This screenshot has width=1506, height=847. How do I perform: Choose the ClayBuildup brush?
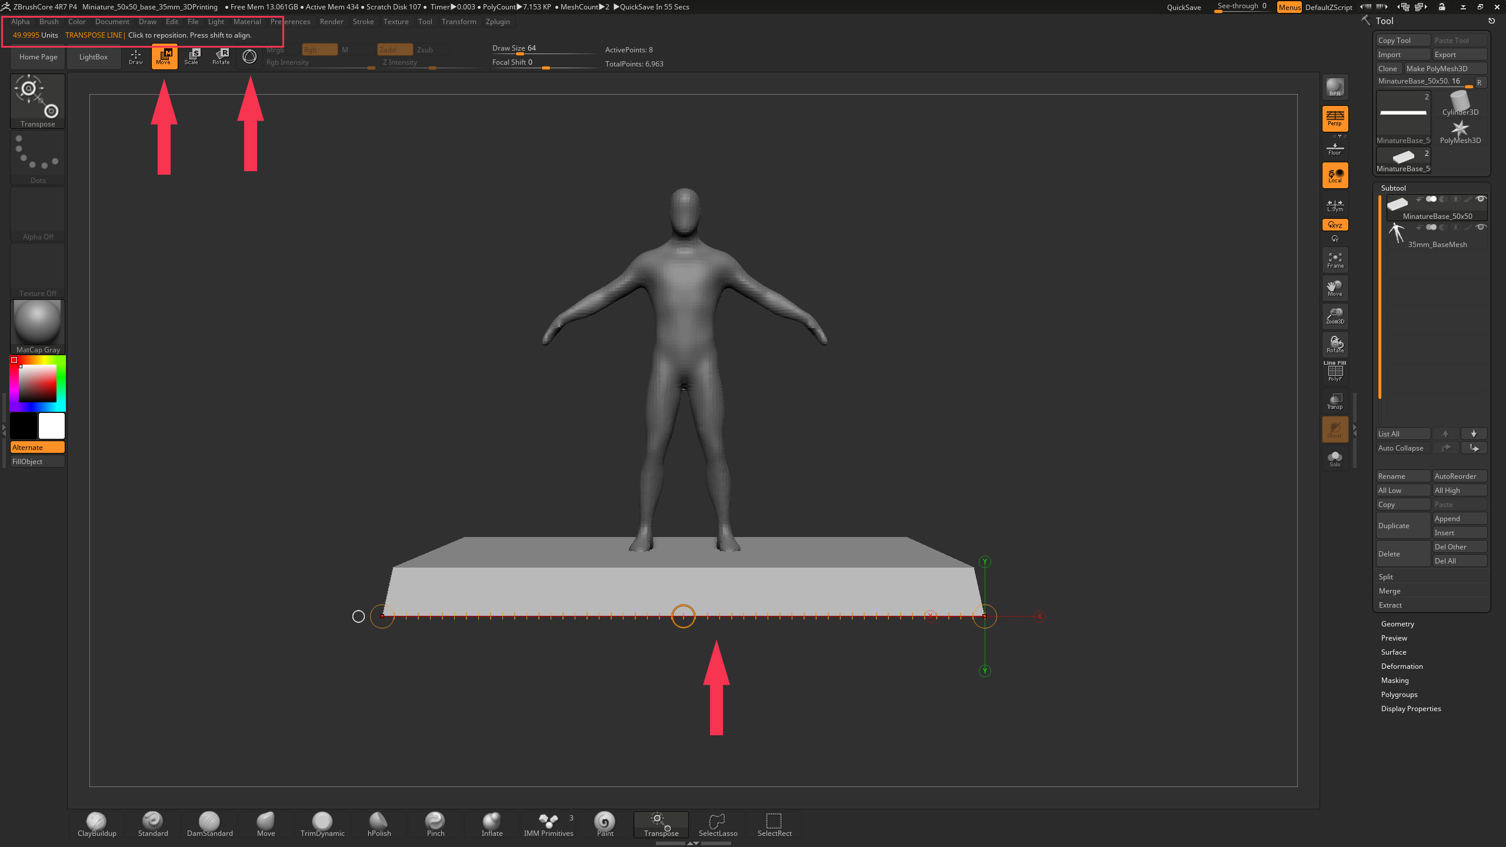click(96, 823)
